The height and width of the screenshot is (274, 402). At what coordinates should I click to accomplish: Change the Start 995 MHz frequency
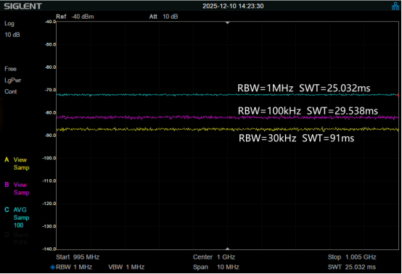[78, 257]
